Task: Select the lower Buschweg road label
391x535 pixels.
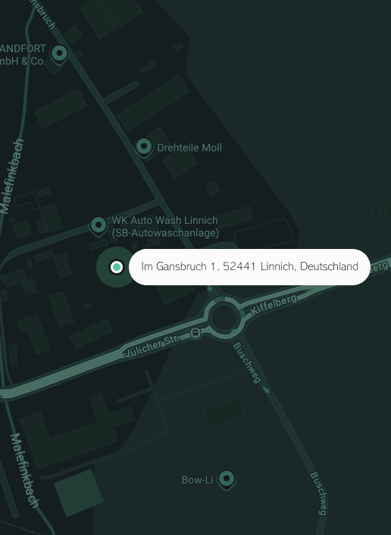Action: pos(318,493)
